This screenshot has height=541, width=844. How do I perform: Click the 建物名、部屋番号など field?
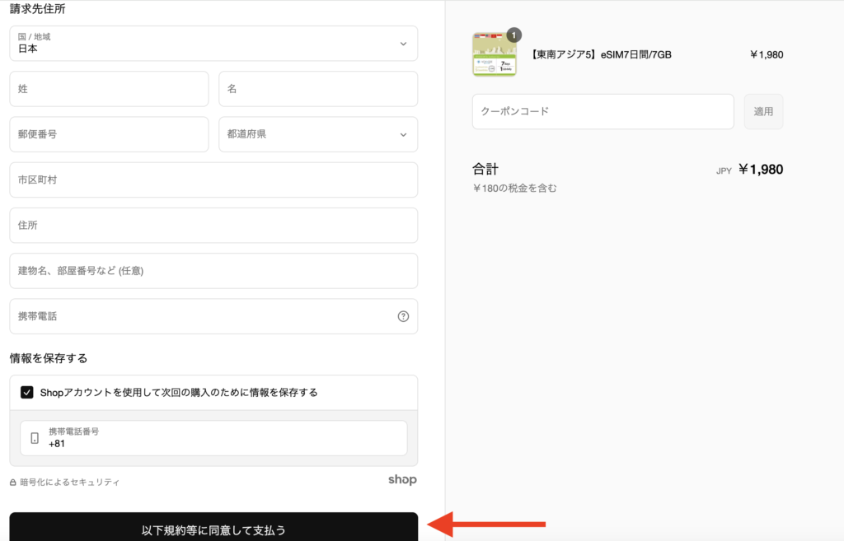click(213, 270)
